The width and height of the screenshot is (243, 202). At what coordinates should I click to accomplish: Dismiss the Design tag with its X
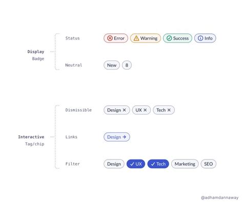tap(125, 110)
